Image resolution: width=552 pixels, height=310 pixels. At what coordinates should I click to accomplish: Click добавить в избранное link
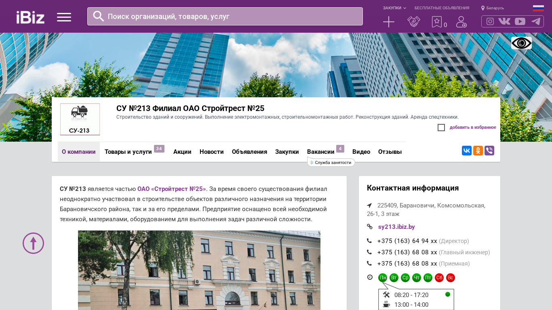click(x=473, y=128)
